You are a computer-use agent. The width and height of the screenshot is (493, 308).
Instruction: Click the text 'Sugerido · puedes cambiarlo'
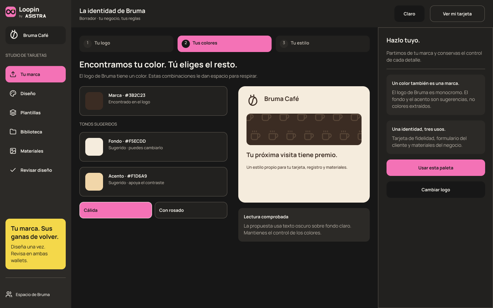[136, 148]
